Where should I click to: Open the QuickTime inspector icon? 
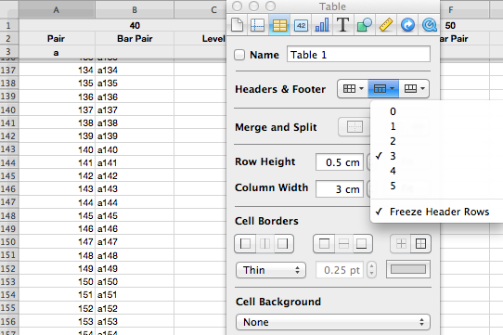coord(429,25)
